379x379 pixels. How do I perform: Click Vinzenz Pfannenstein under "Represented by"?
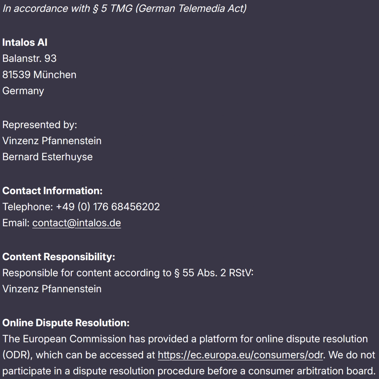point(52,141)
